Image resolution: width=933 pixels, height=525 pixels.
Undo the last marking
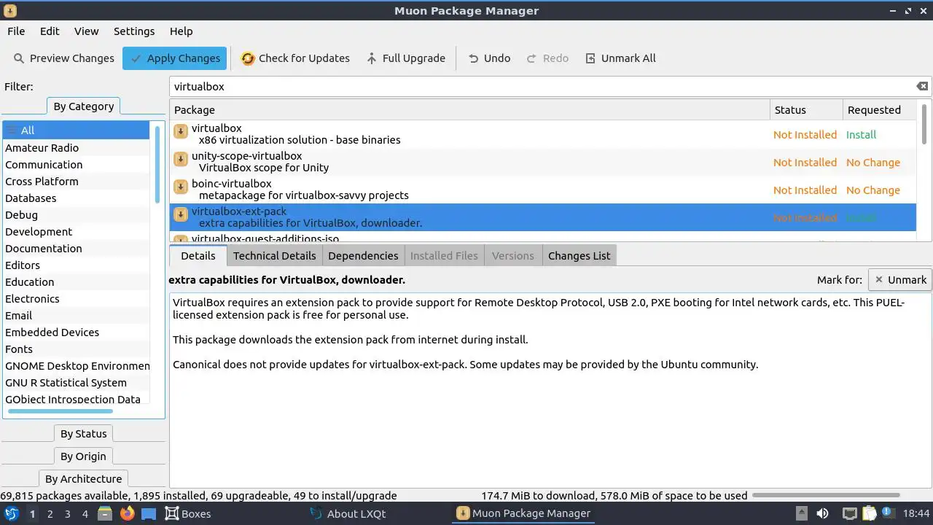click(x=488, y=58)
